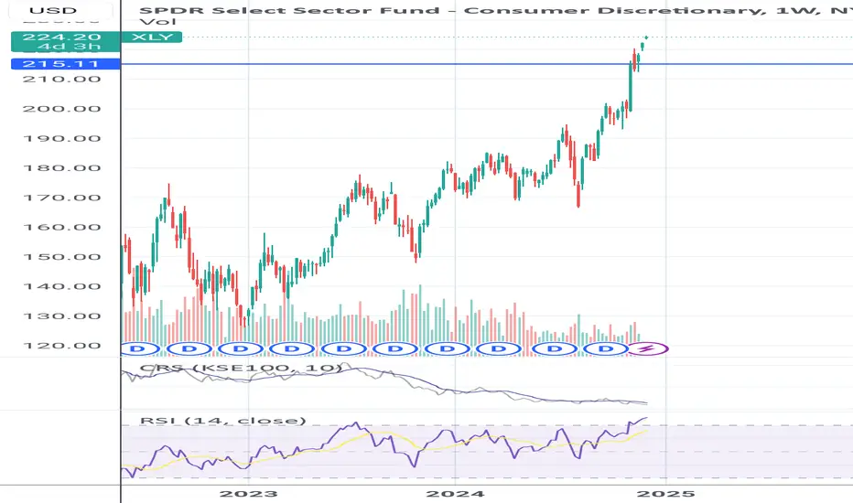This screenshot has width=853, height=503.
Task: Click the CRS (KSE100, 10) indicator label
Action: [241, 369]
